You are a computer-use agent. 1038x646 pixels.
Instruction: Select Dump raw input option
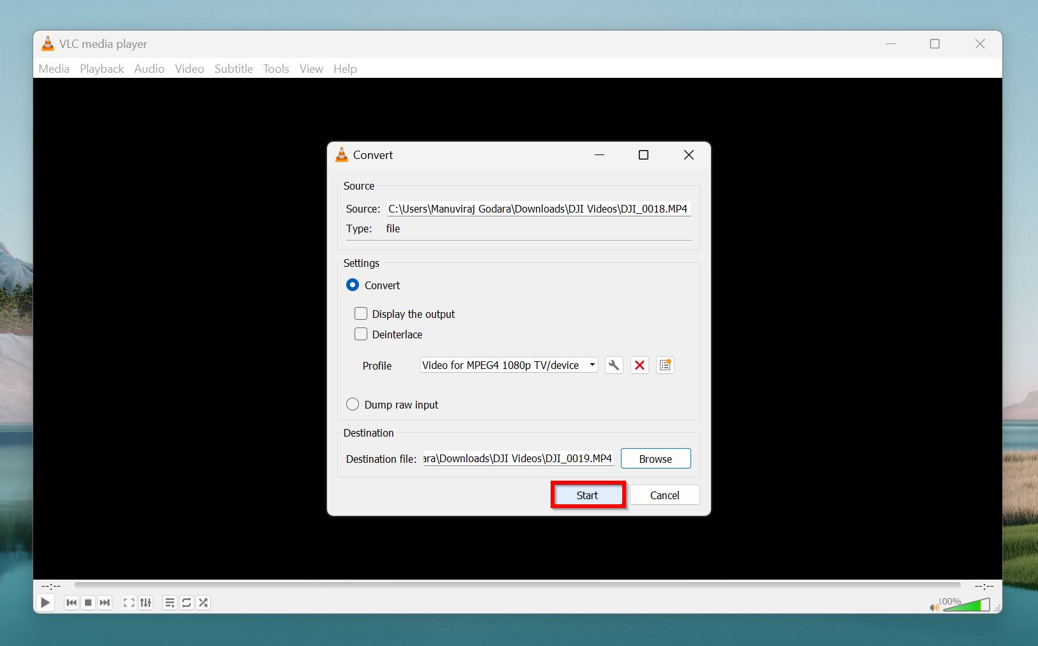[353, 404]
